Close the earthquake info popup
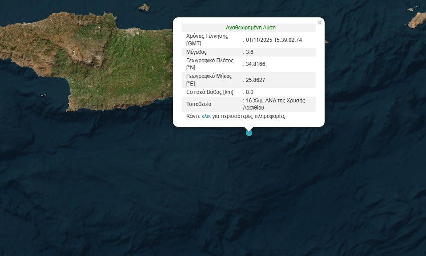 click(319, 23)
